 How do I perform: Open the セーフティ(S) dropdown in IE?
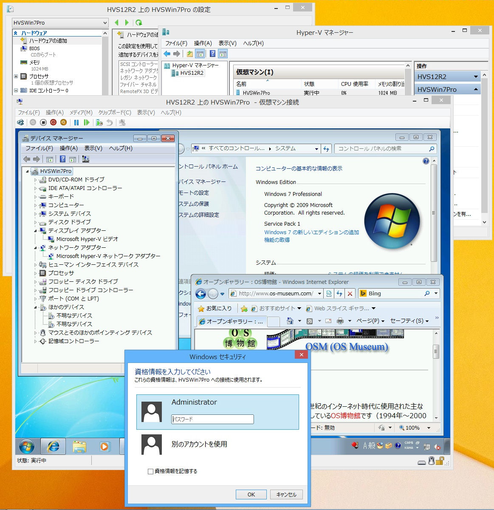tap(409, 321)
